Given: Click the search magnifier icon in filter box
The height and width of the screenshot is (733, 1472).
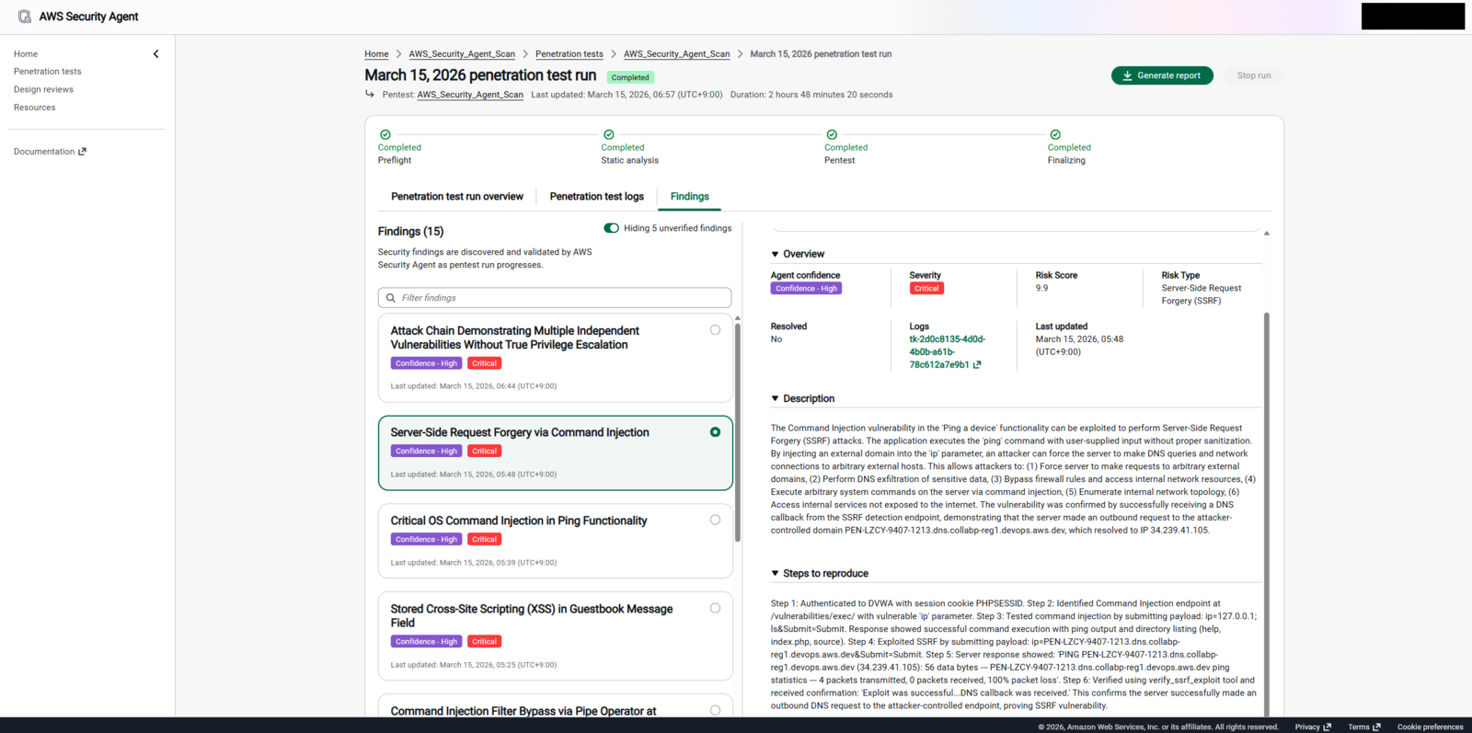Looking at the screenshot, I should click(x=391, y=298).
